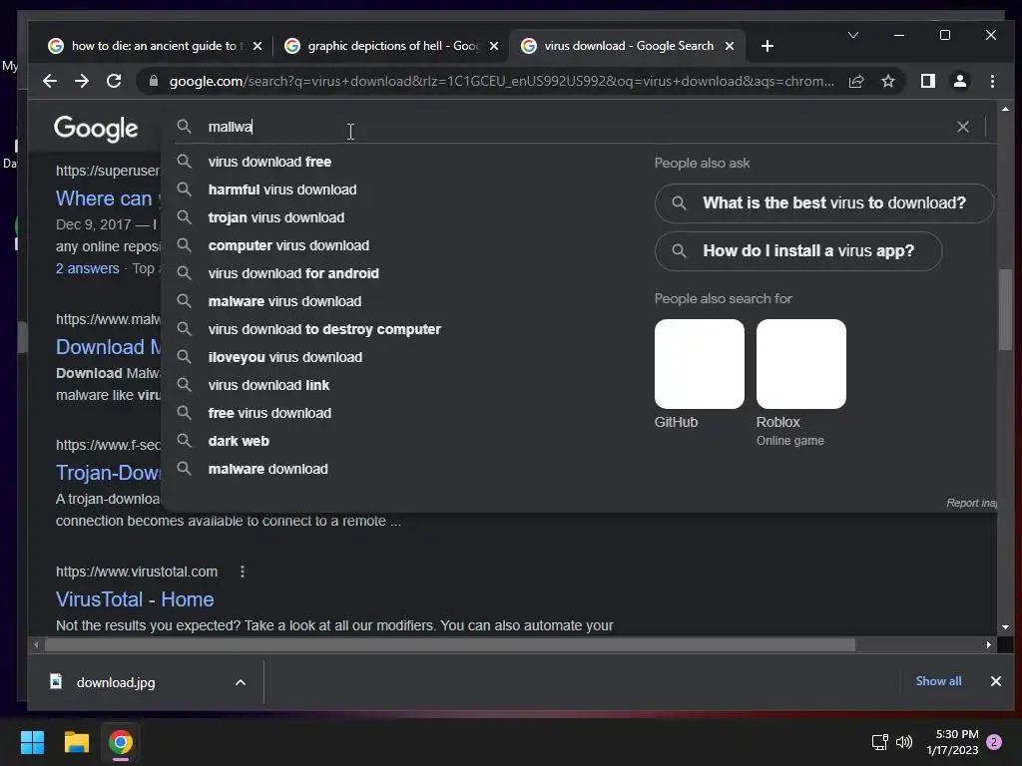
Task: Choose suggestion 'trojan virus download'
Action: [276, 217]
